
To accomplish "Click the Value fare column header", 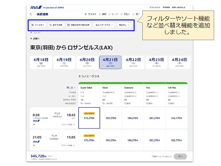I will (105, 88).
